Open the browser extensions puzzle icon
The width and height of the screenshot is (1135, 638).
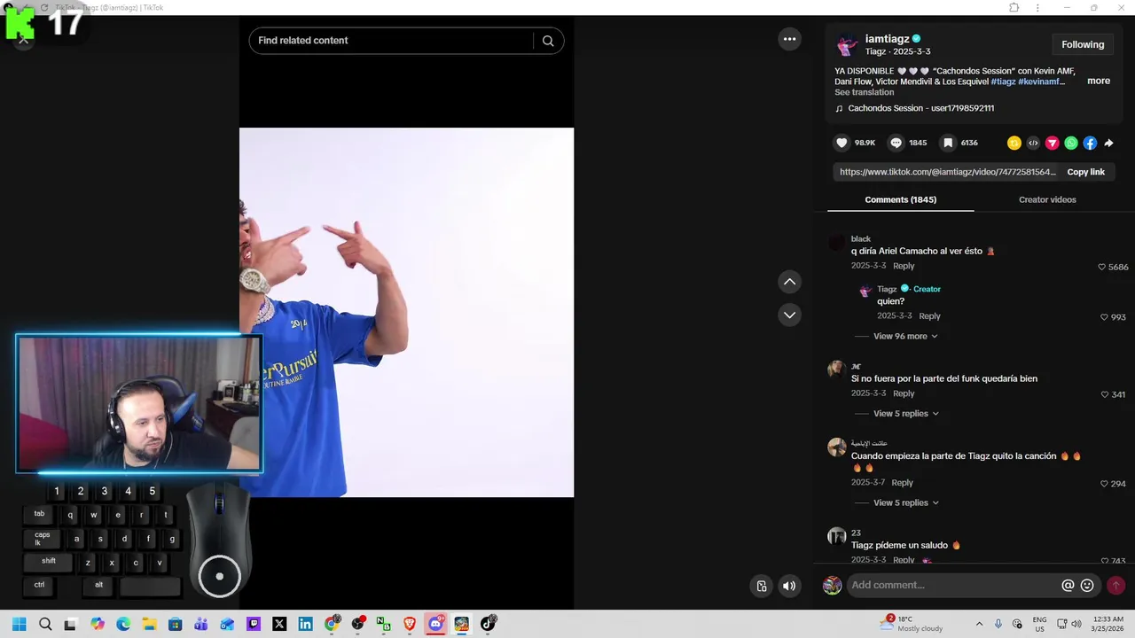(1014, 7)
